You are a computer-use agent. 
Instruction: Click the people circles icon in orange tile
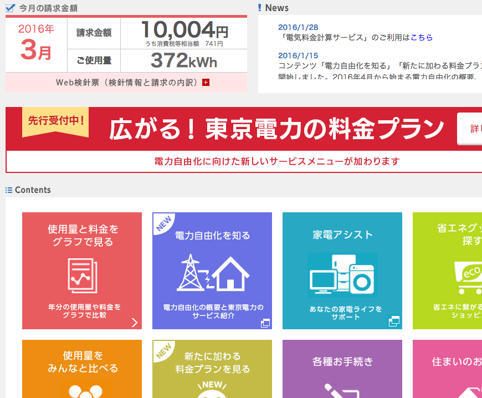click(x=86, y=391)
